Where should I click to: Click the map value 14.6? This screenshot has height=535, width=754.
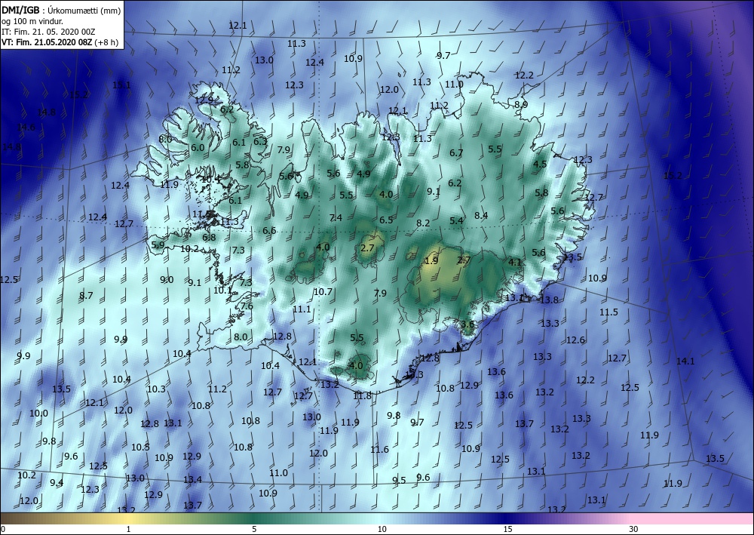tap(26, 128)
